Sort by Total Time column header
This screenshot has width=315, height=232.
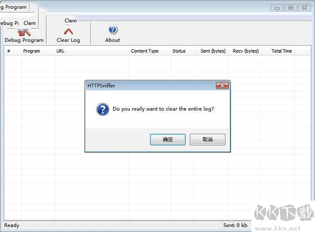click(x=281, y=51)
